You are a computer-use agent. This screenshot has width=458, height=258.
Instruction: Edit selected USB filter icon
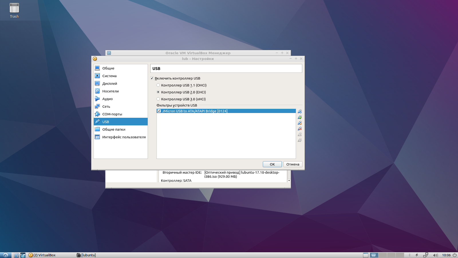click(300, 123)
